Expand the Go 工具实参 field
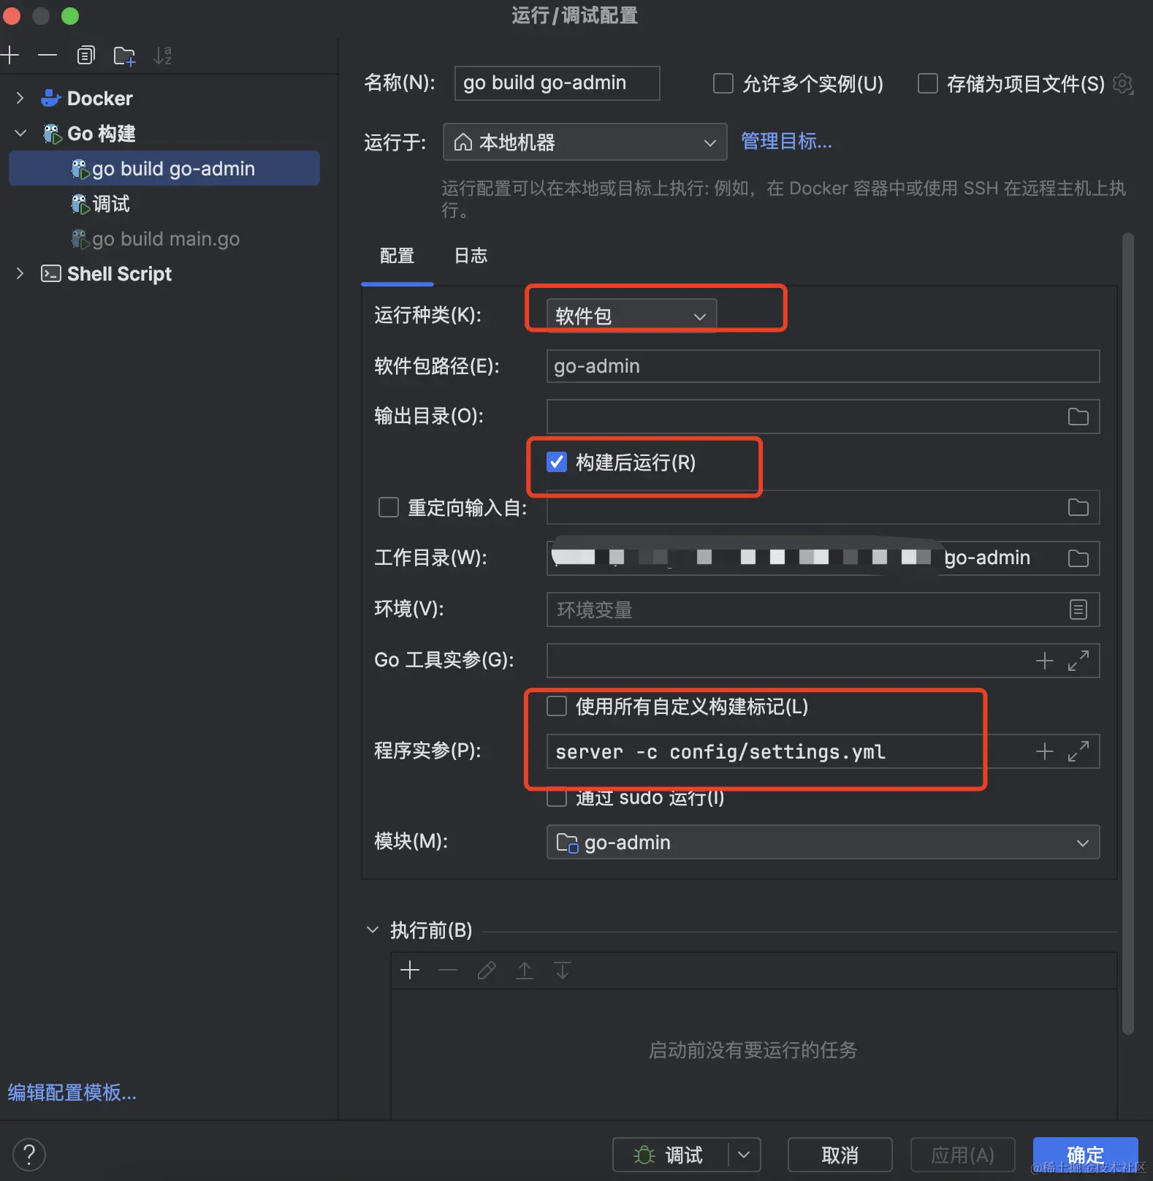 click(x=1078, y=661)
